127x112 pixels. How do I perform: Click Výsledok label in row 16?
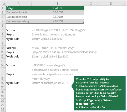[12, 83]
